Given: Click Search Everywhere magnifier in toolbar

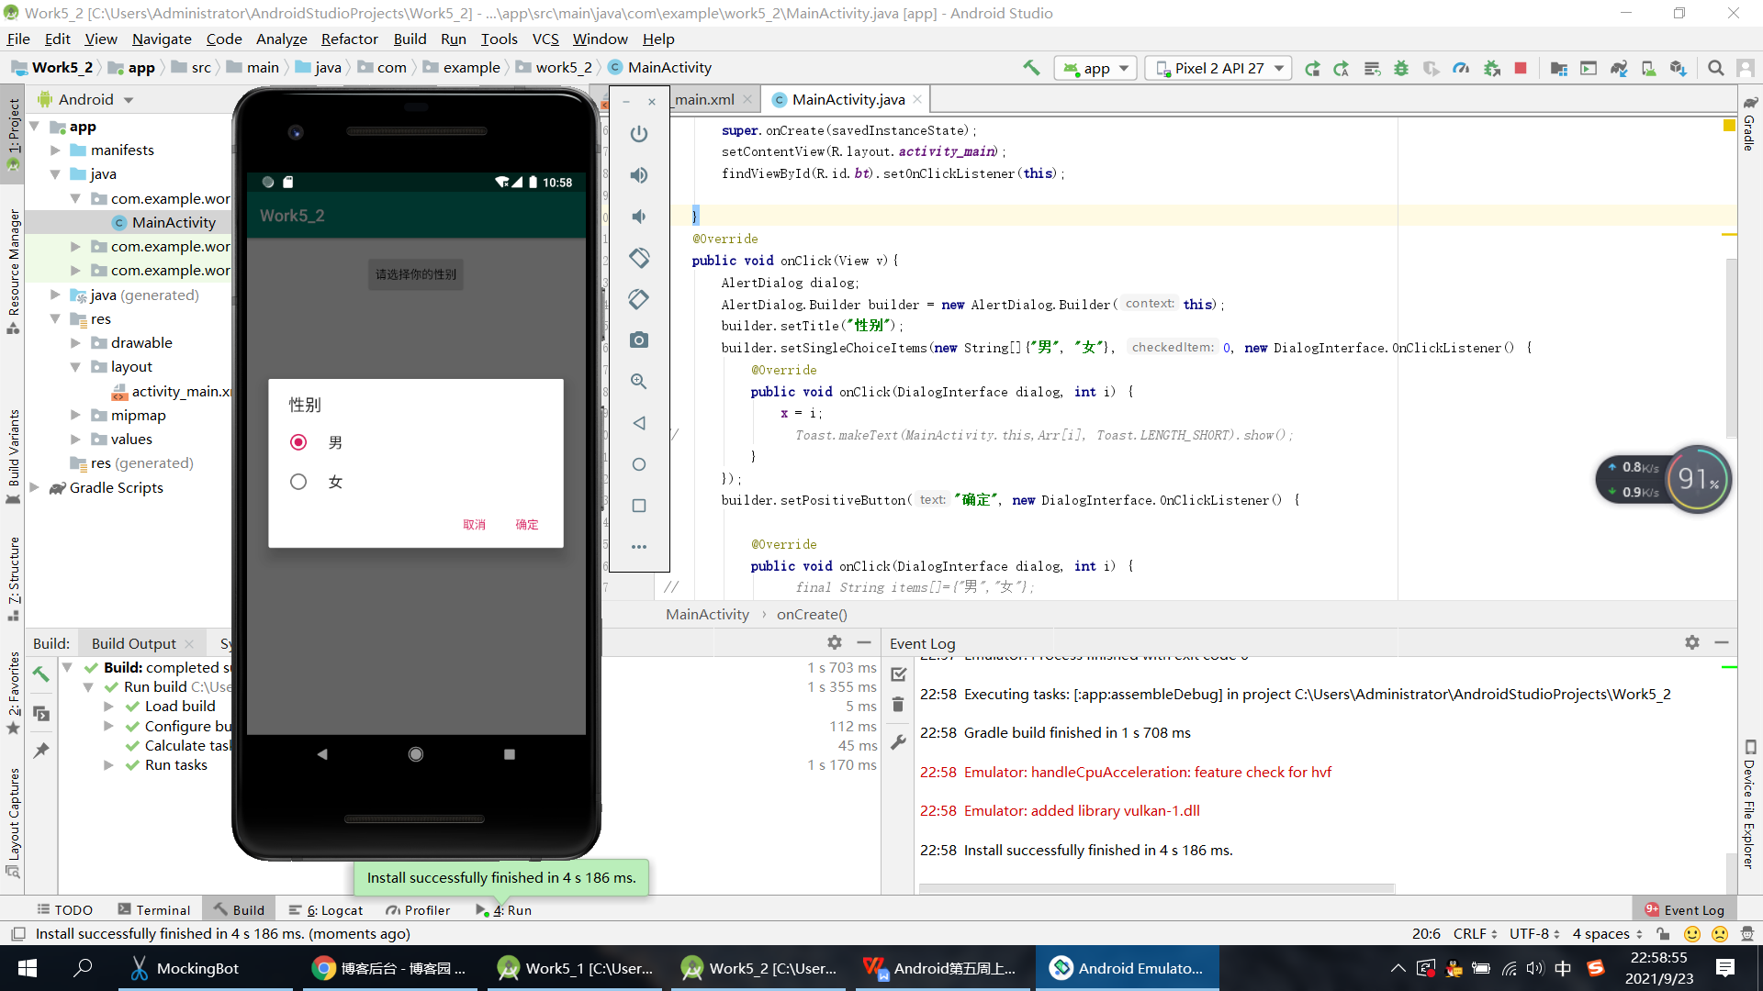Looking at the screenshot, I should click(x=1715, y=68).
